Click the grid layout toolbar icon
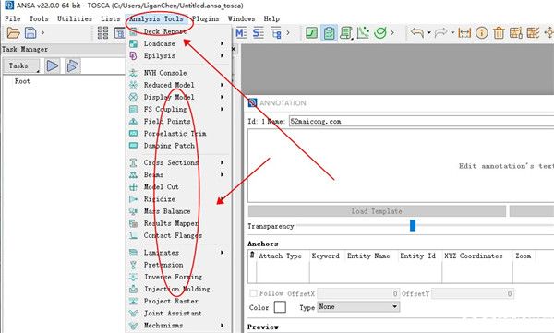 pyautogui.click(x=102, y=33)
